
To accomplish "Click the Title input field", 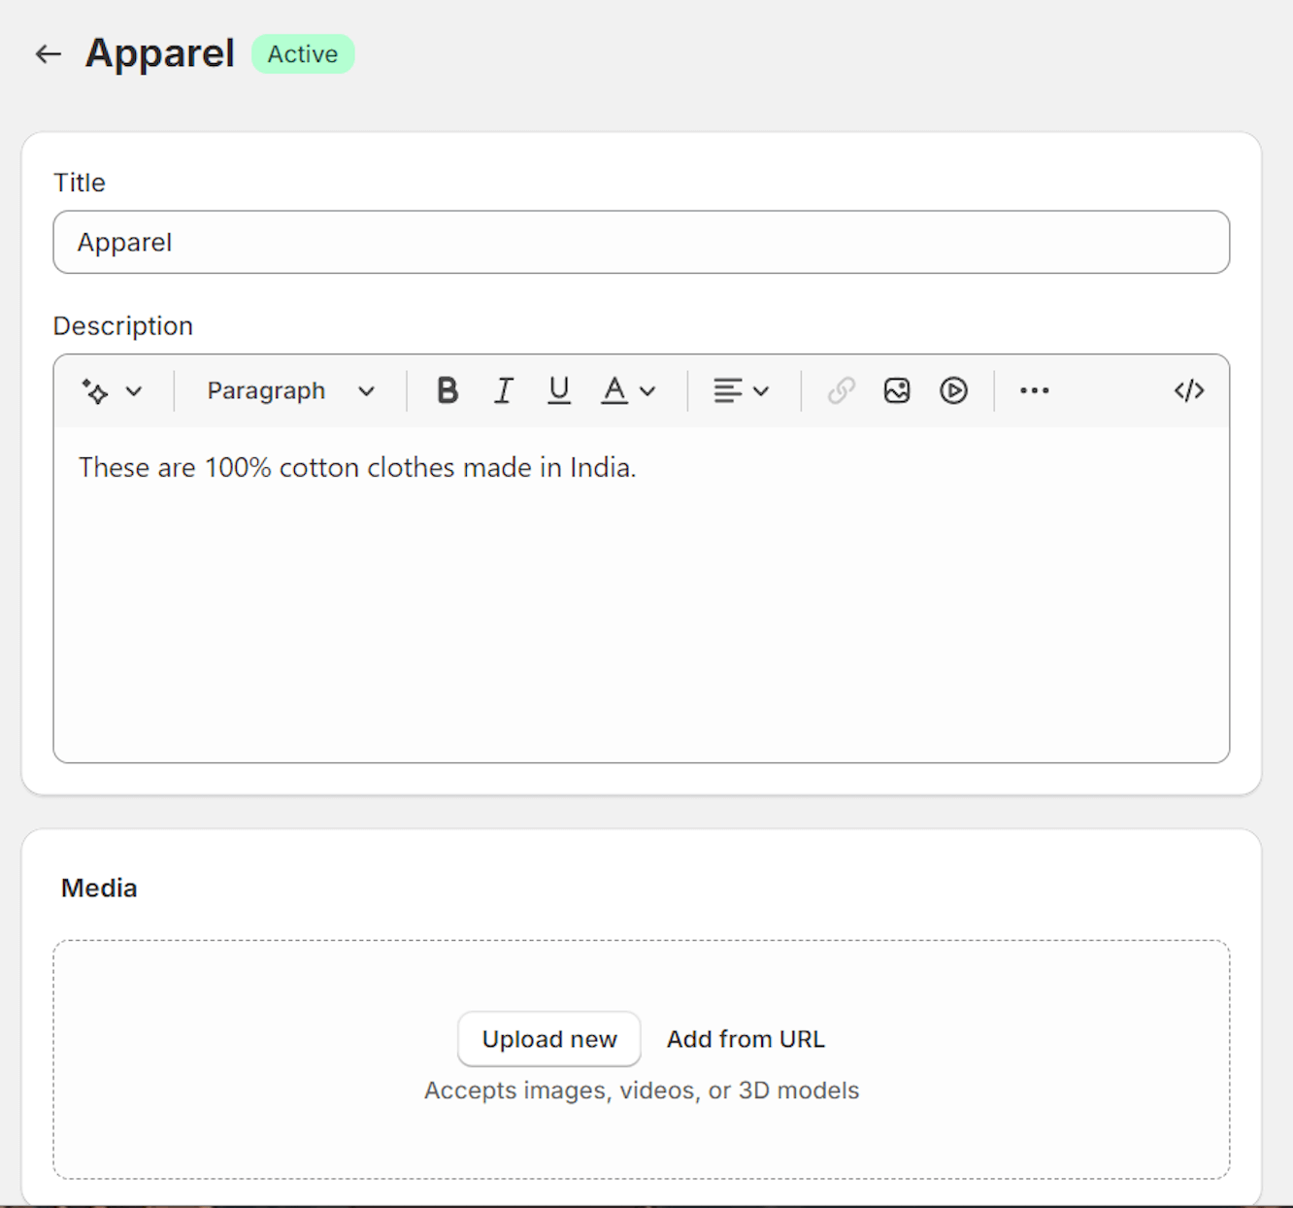I will pyautogui.click(x=642, y=242).
